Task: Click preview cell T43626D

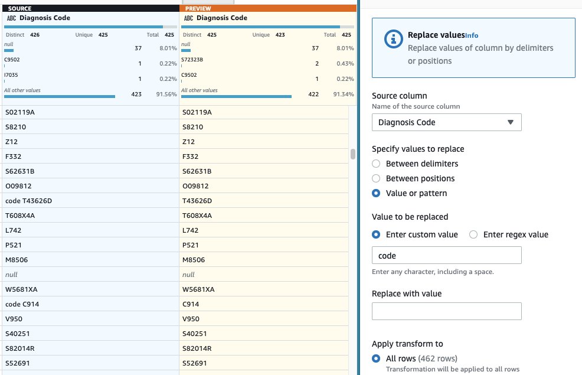Action: tap(264, 201)
